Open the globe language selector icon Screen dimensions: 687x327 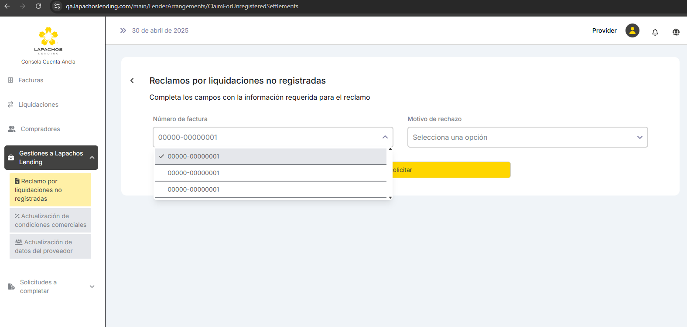(676, 32)
